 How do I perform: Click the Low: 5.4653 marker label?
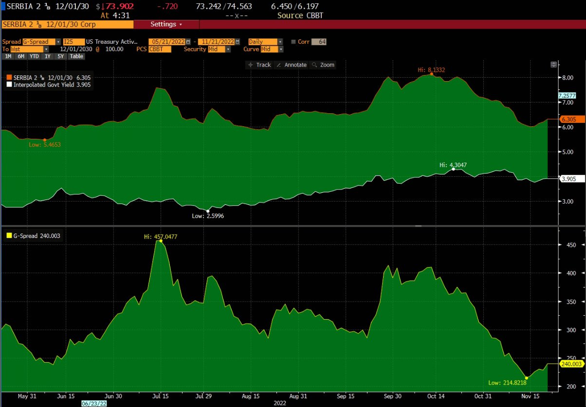coord(45,144)
